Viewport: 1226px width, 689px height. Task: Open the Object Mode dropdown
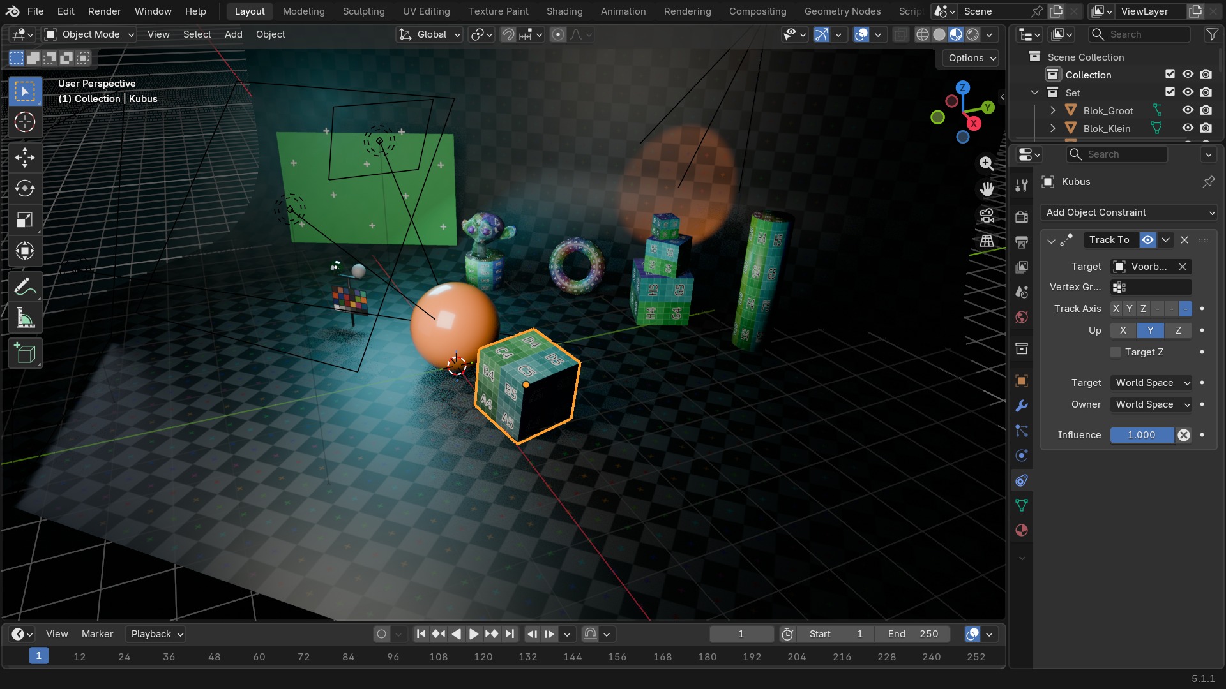(89, 34)
